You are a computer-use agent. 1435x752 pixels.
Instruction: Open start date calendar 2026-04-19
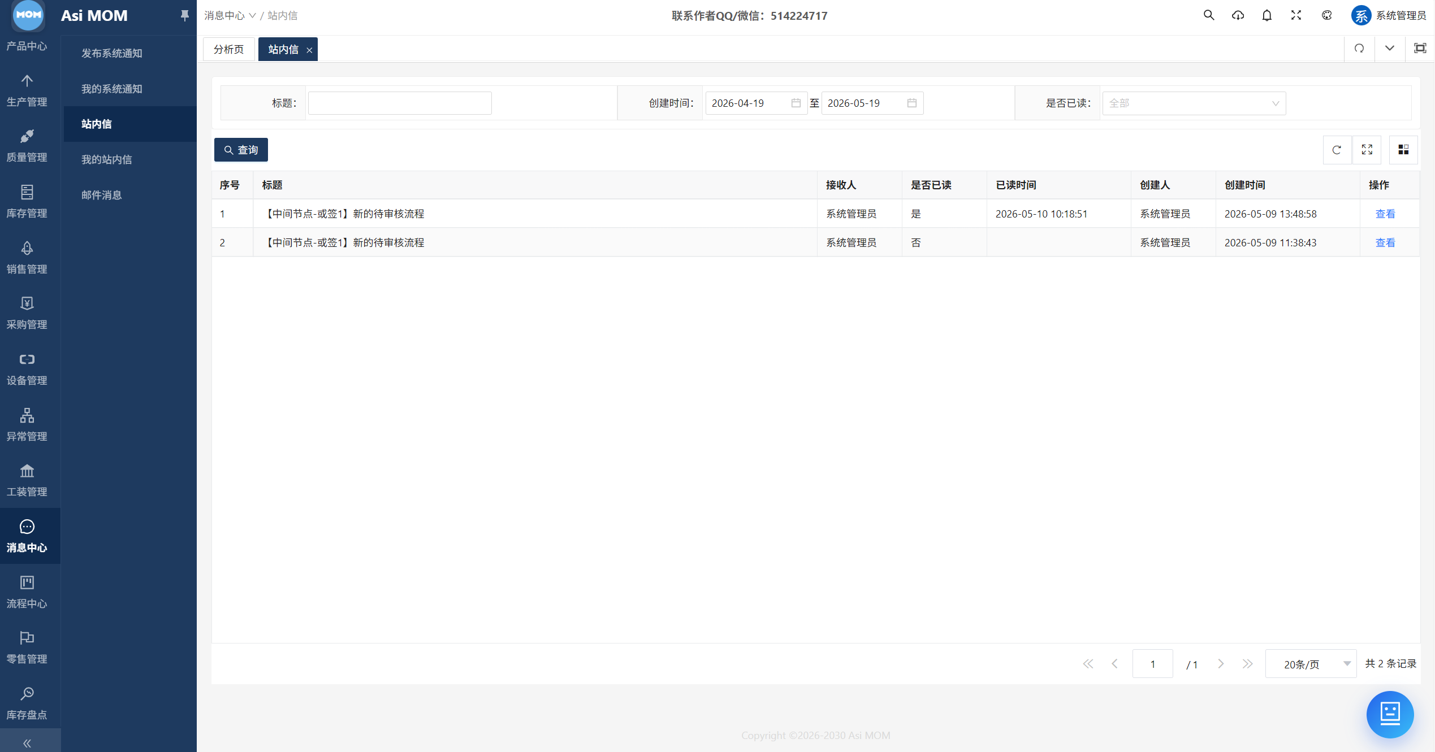point(755,103)
